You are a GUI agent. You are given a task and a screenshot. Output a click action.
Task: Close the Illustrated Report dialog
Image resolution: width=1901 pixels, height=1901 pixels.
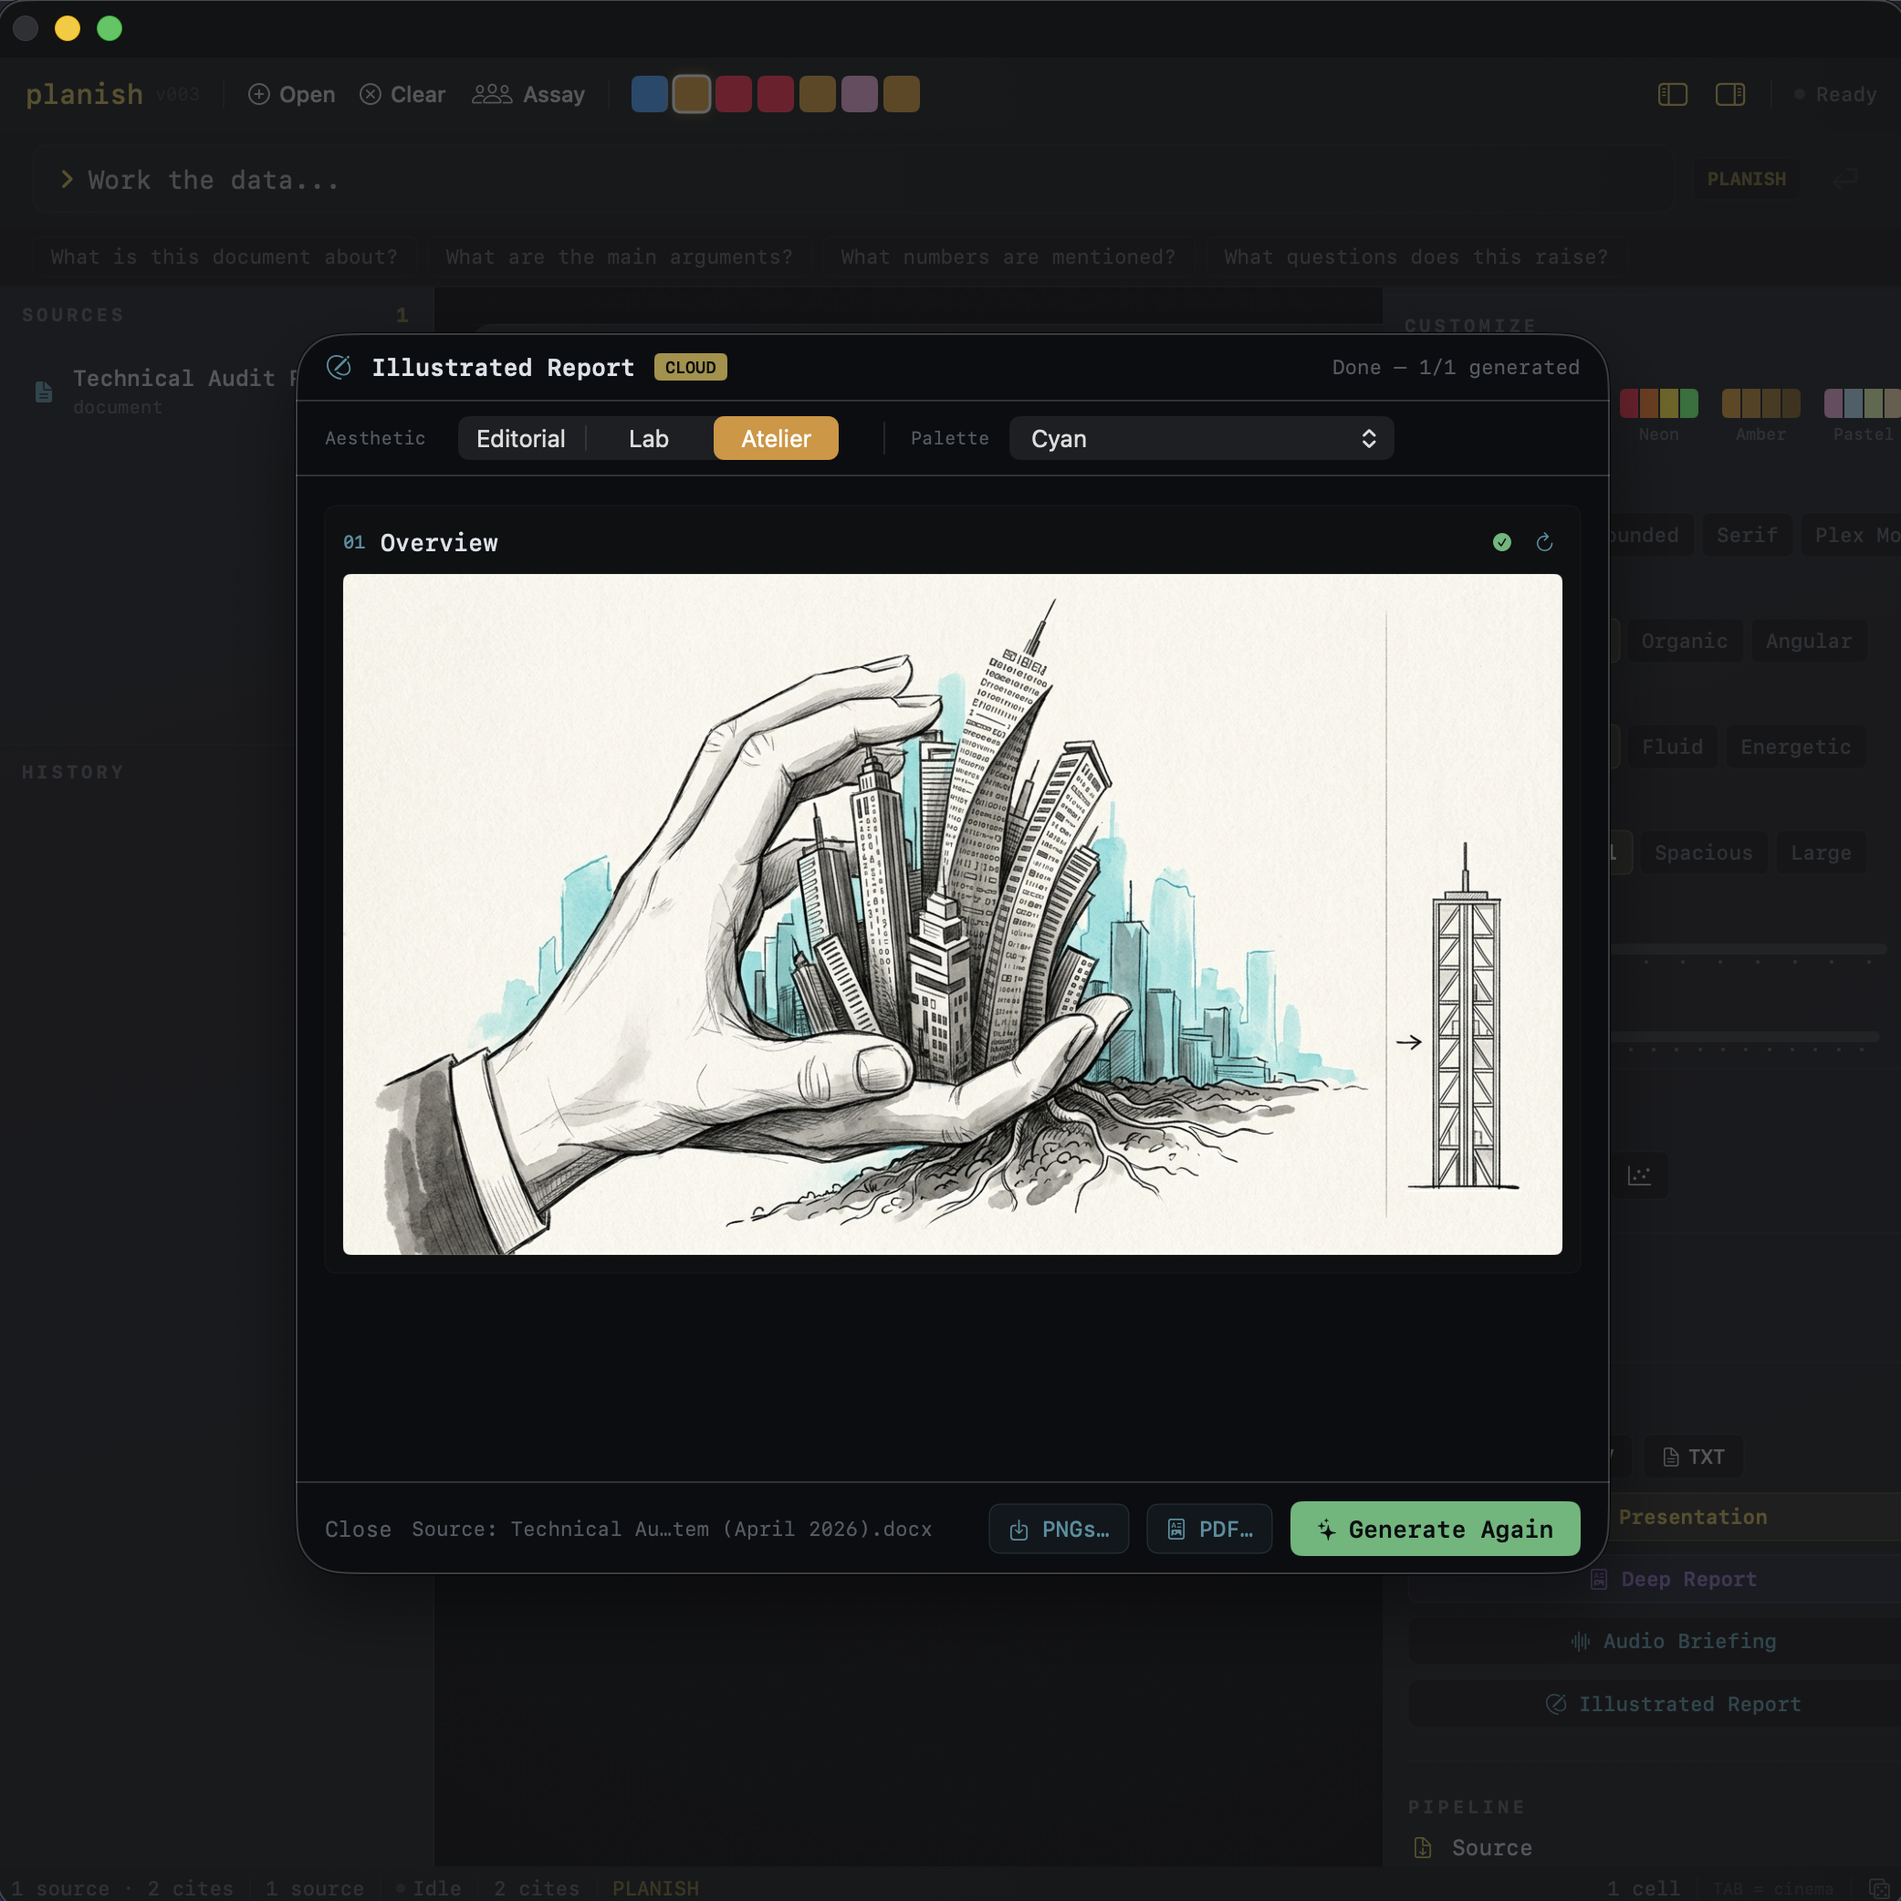(x=357, y=1529)
